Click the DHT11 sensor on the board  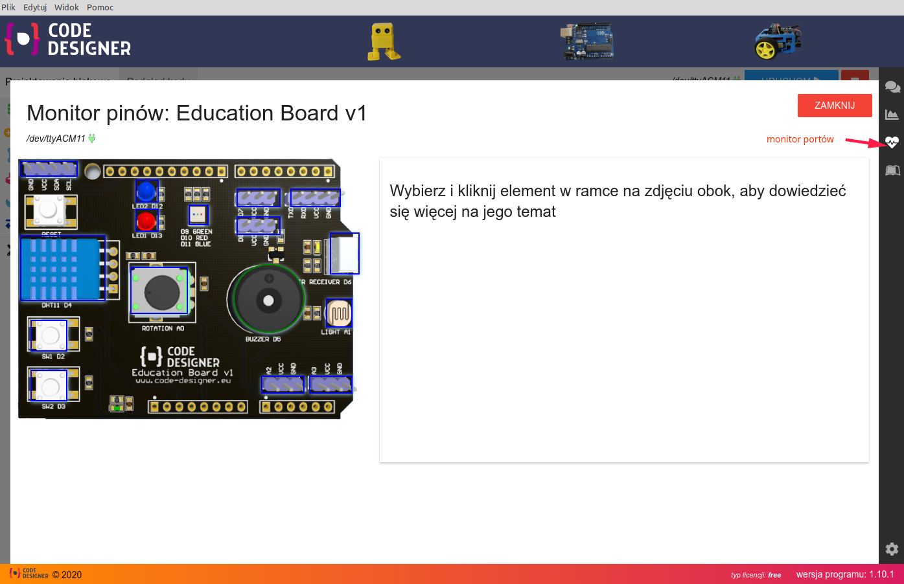click(x=62, y=268)
